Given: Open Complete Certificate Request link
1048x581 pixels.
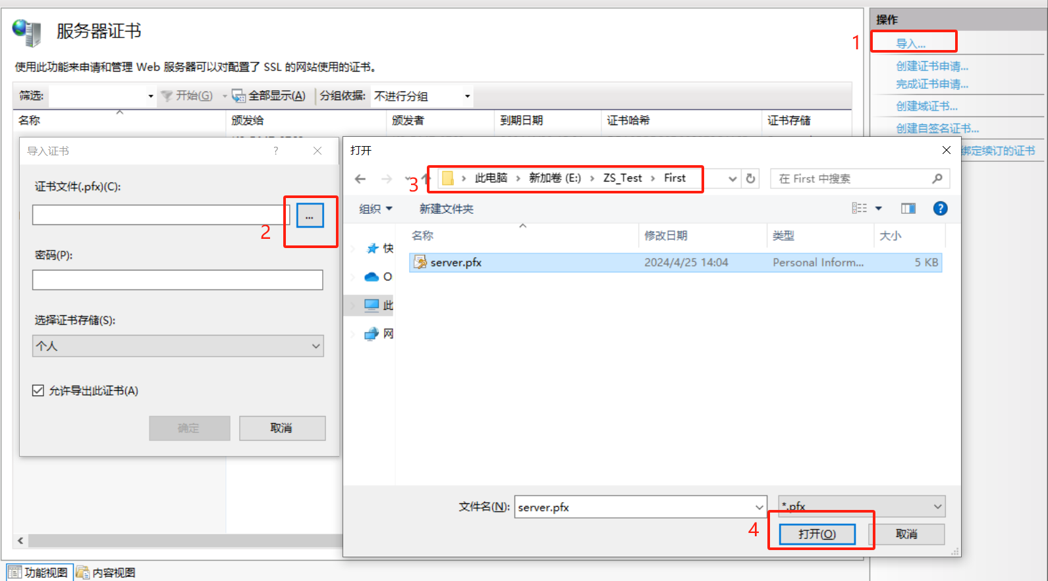Looking at the screenshot, I should click(x=932, y=84).
